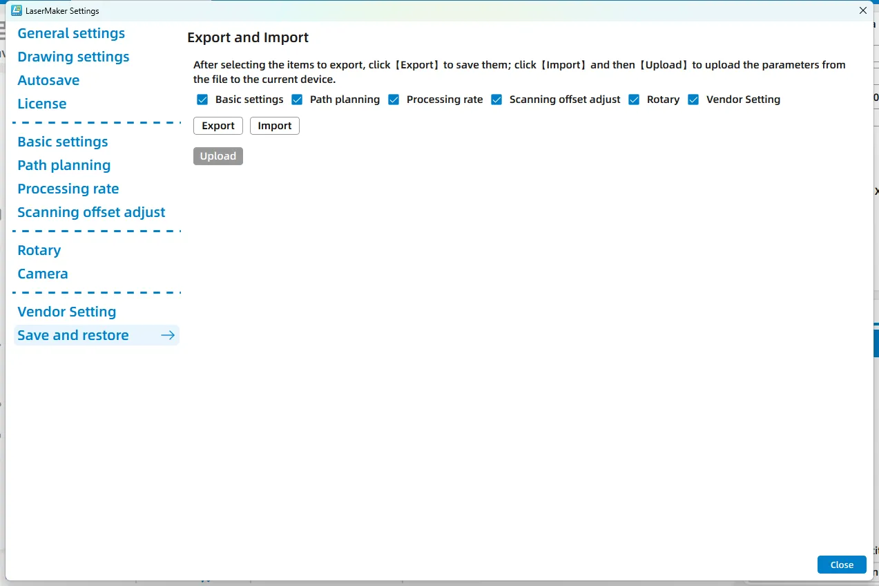Screen dimensions: 879x586
Task: Uncheck the Basic settings checkbox
Action: [202, 100]
